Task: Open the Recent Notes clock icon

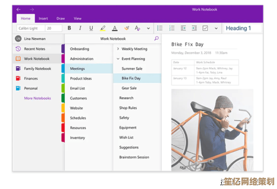Action: 18,49
